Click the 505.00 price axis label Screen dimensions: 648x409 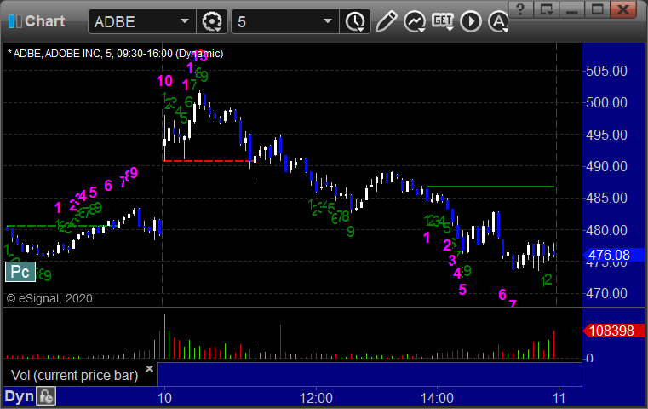[606, 71]
